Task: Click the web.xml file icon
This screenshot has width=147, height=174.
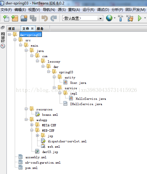Action: 43,146
